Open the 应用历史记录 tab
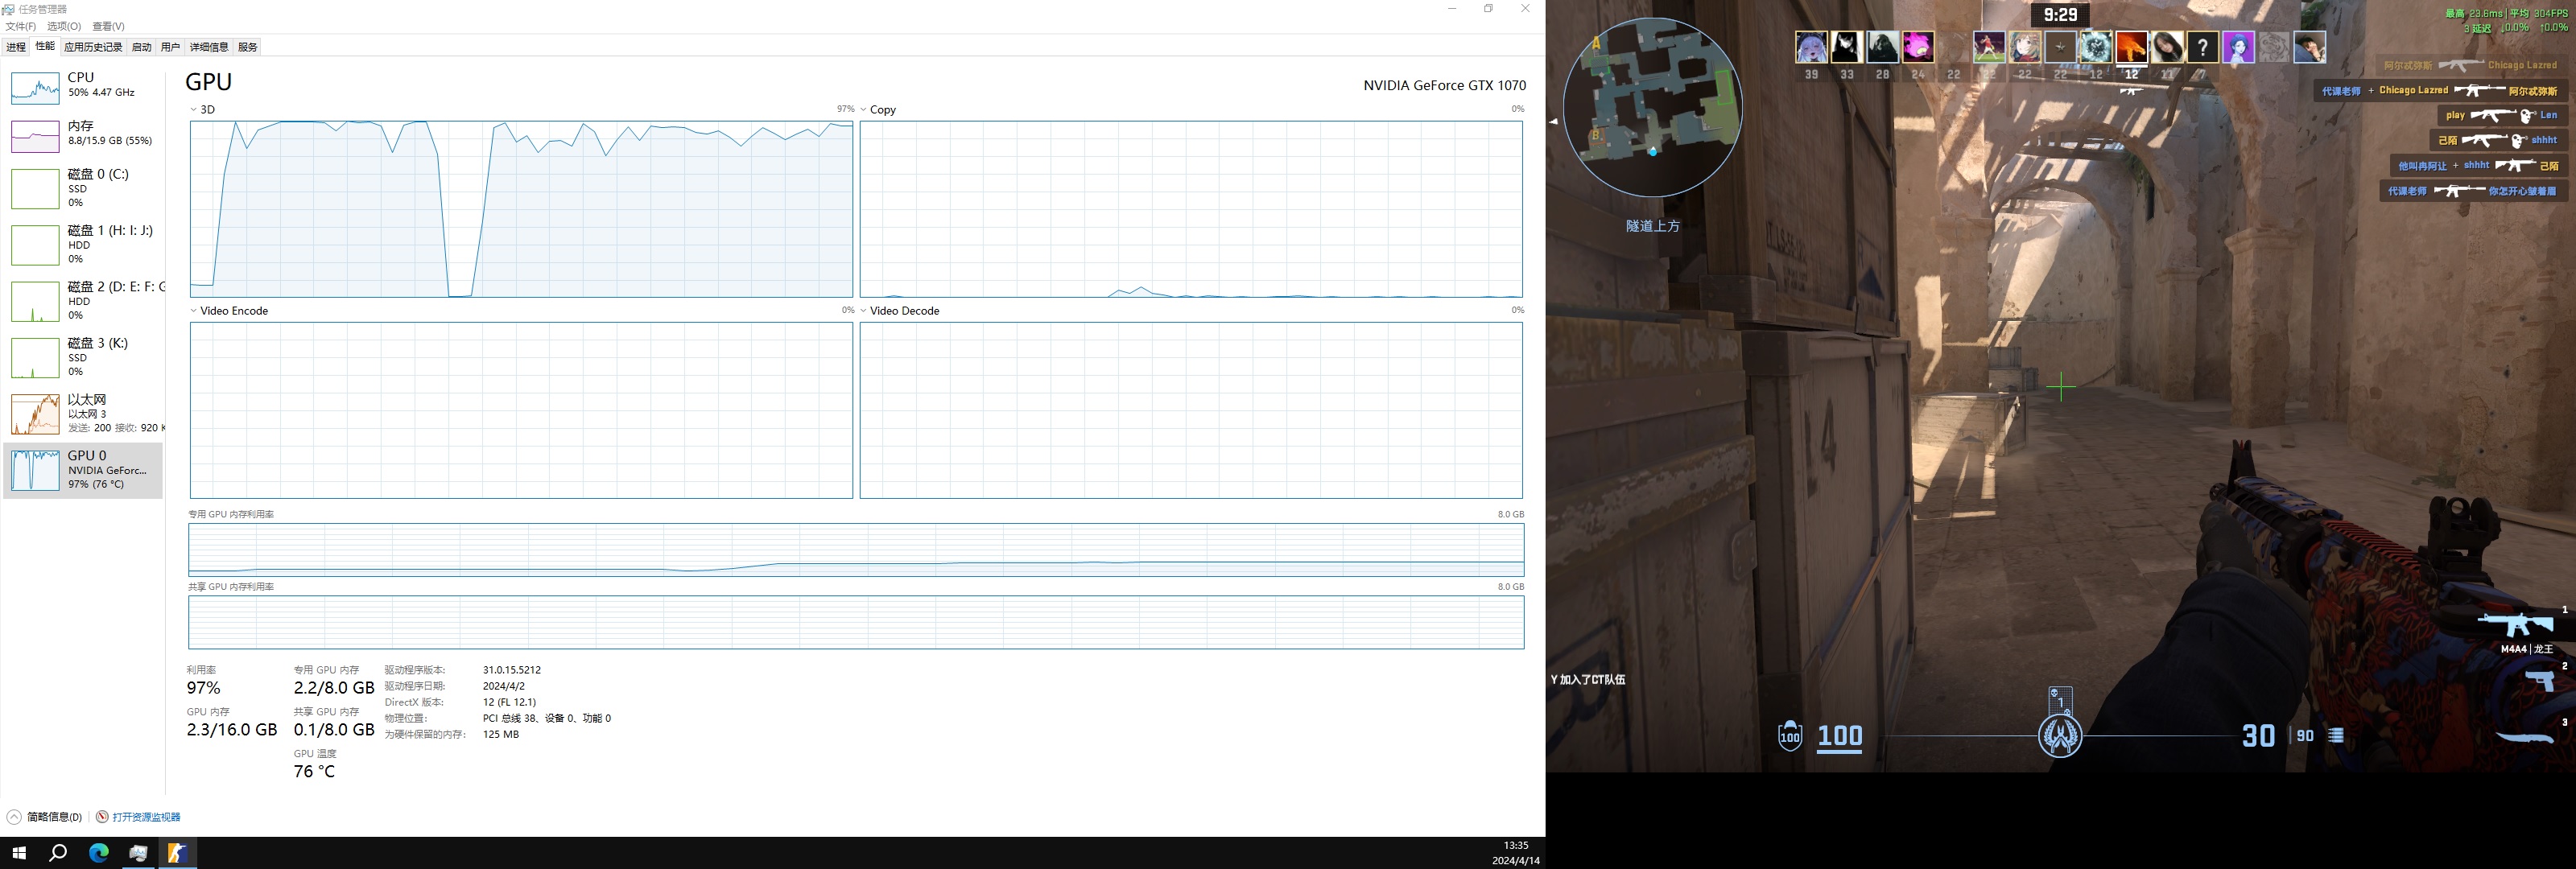 click(x=93, y=47)
